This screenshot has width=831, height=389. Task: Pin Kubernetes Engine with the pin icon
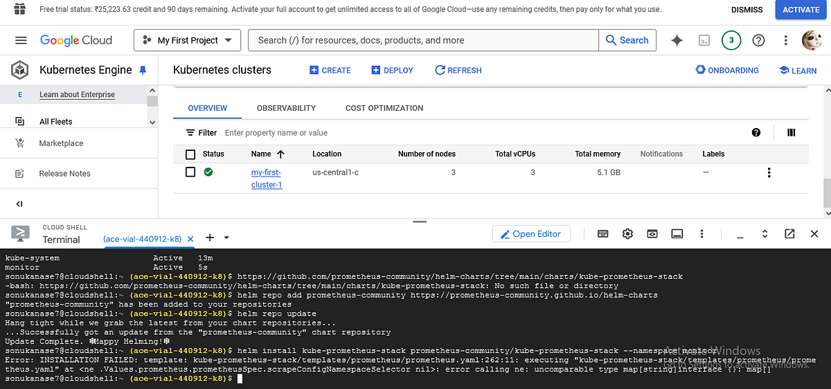[x=143, y=70]
